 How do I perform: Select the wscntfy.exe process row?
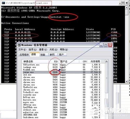point(62,95)
